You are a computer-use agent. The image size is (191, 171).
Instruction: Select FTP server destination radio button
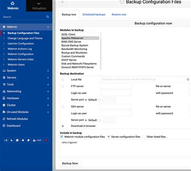63,87
